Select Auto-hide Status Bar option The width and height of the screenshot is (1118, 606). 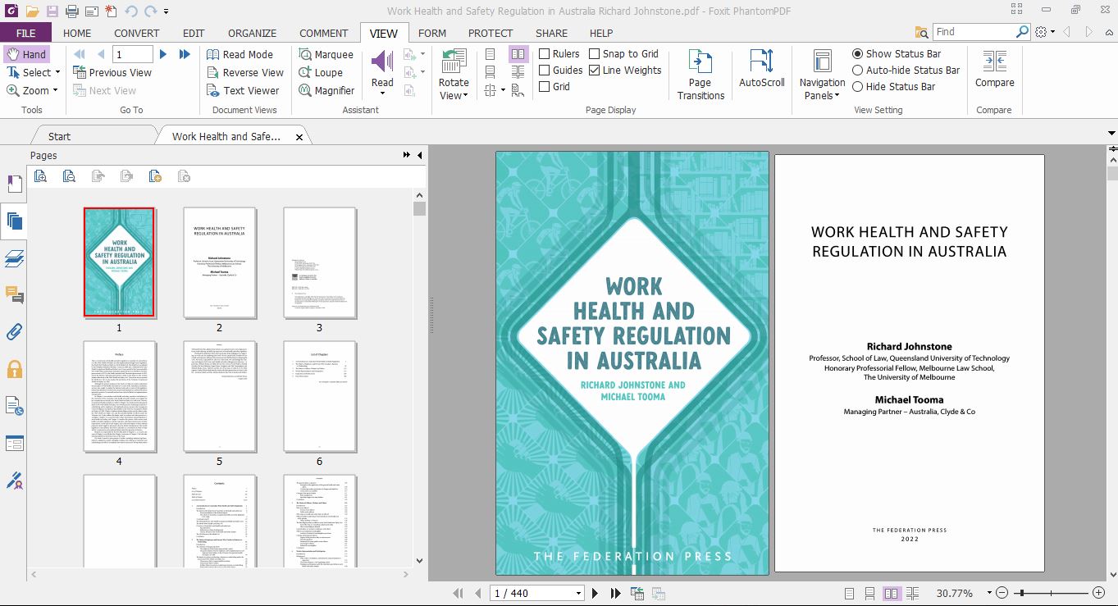pyautogui.click(x=858, y=70)
